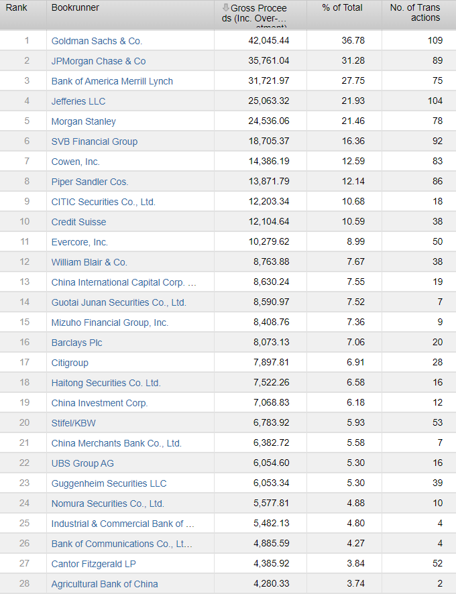
Task: Open the Jefferies LLC bookrunner link
Action: tap(78, 101)
